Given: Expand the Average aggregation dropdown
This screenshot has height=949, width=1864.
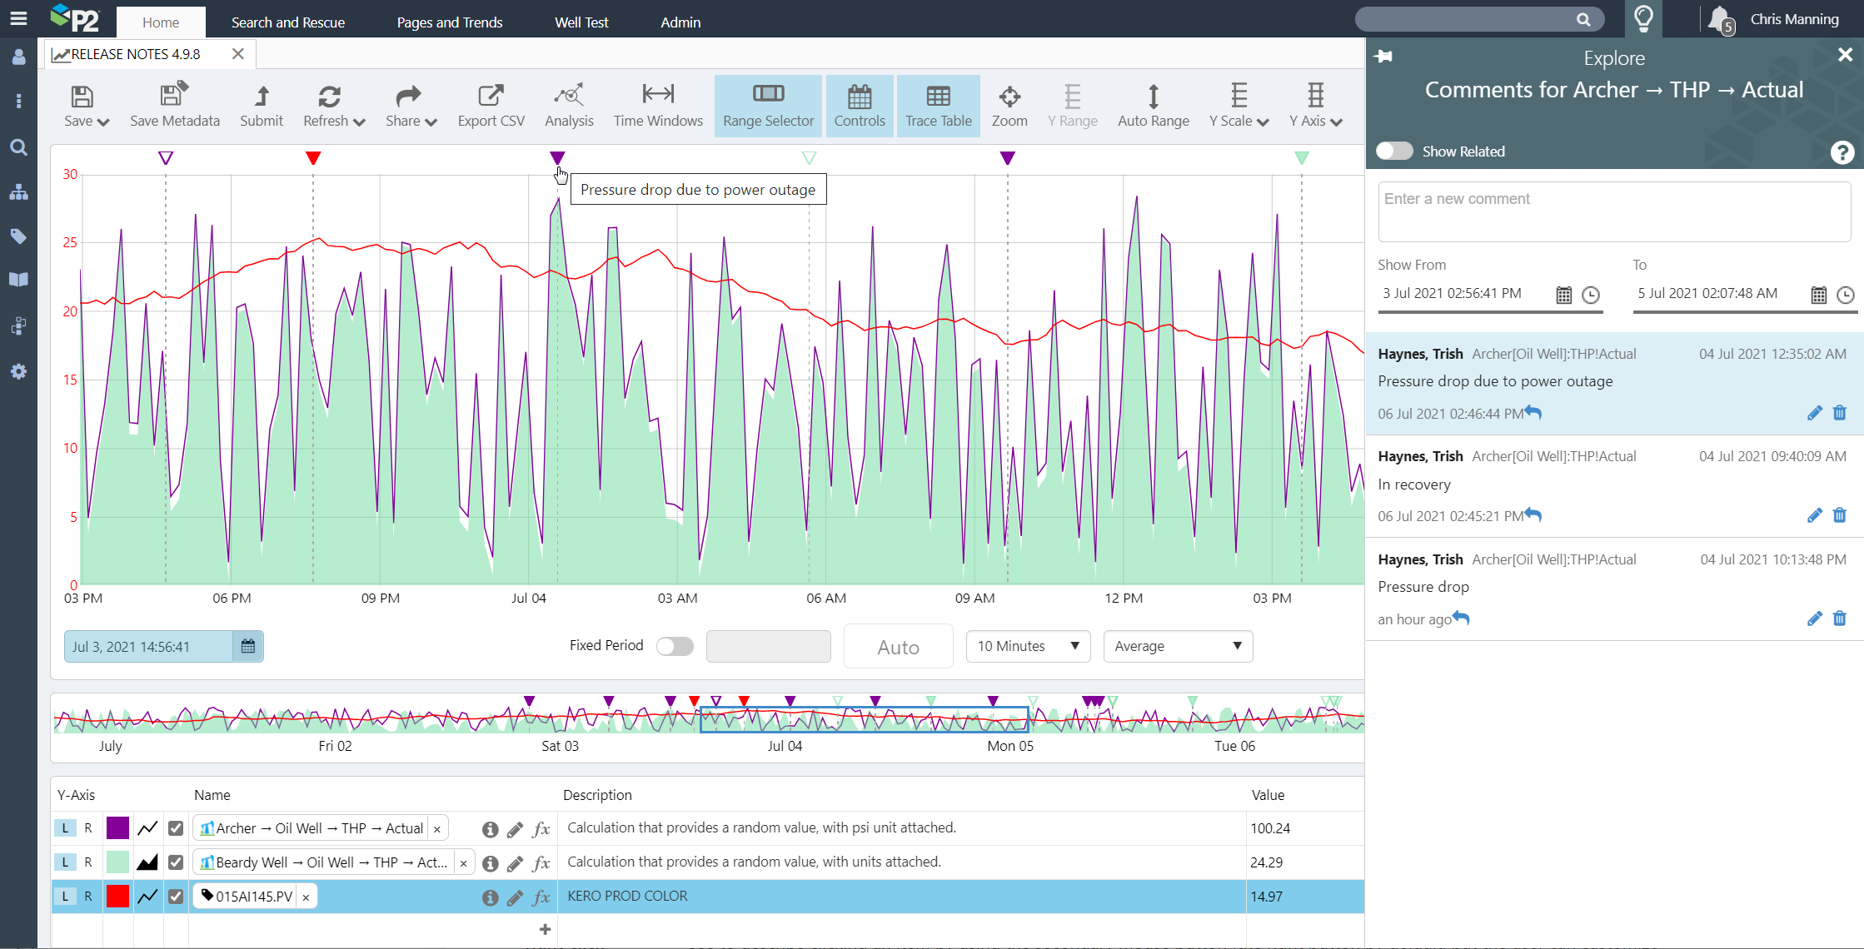Looking at the screenshot, I should pos(1177,646).
